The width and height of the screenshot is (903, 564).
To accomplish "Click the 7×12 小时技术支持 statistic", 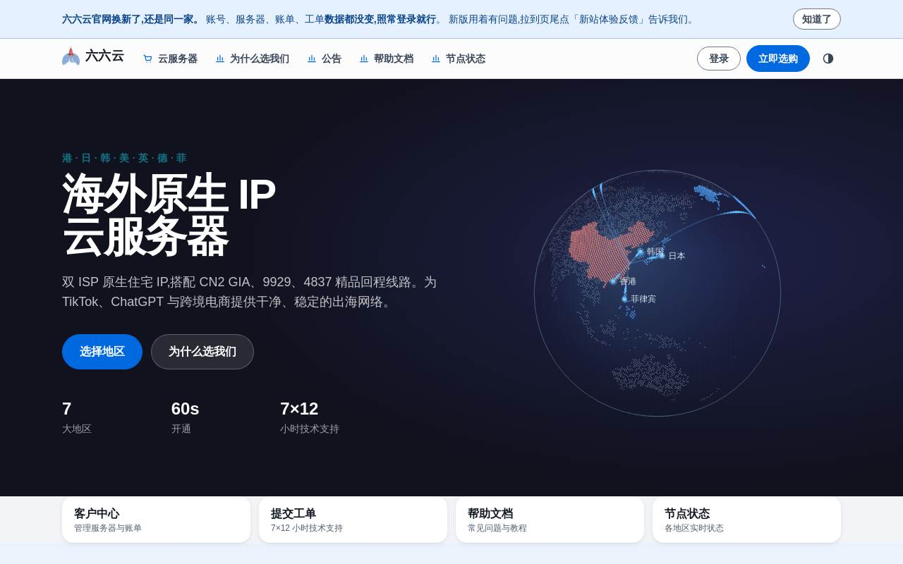I will click(310, 417).
